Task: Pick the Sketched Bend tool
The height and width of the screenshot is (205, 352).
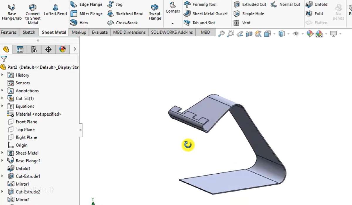Action: click(x=125, y=13)
